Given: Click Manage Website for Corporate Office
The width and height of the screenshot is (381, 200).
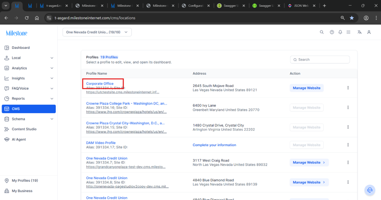Looking at the screenshot, I should point(306,88).
